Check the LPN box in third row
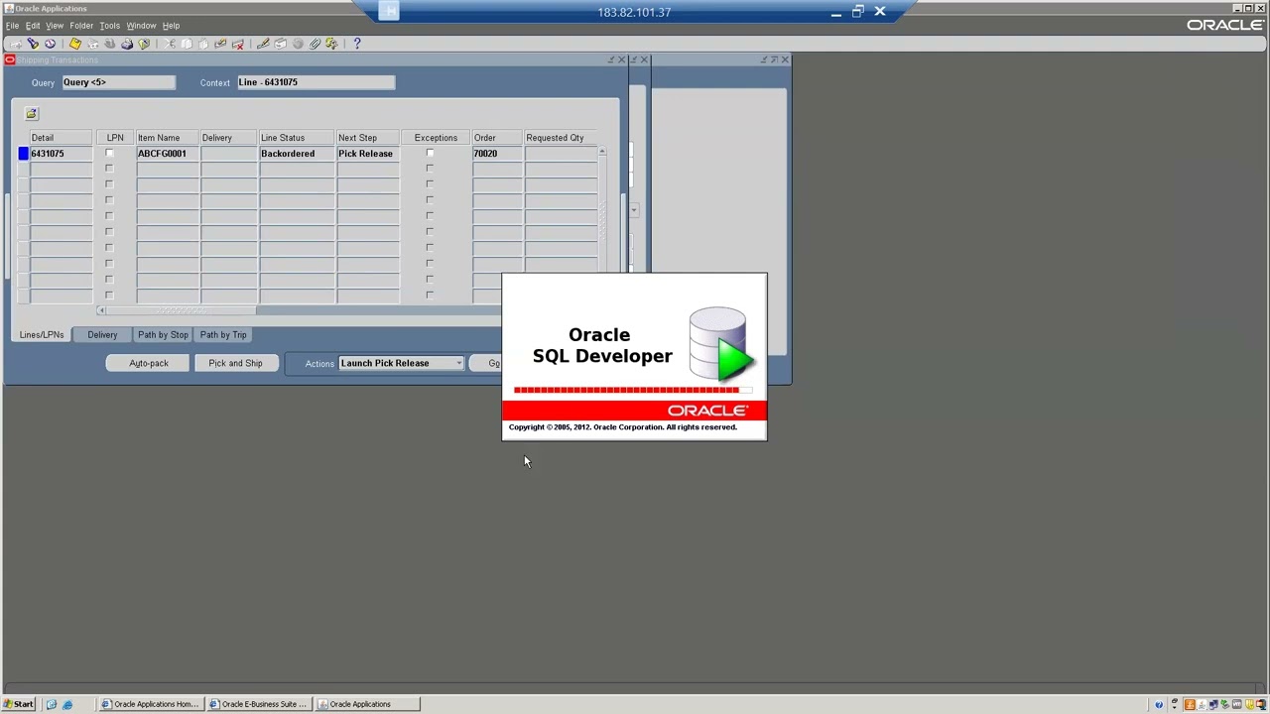The width and height of the screenshot is (1270, 714). pos(109,184)
